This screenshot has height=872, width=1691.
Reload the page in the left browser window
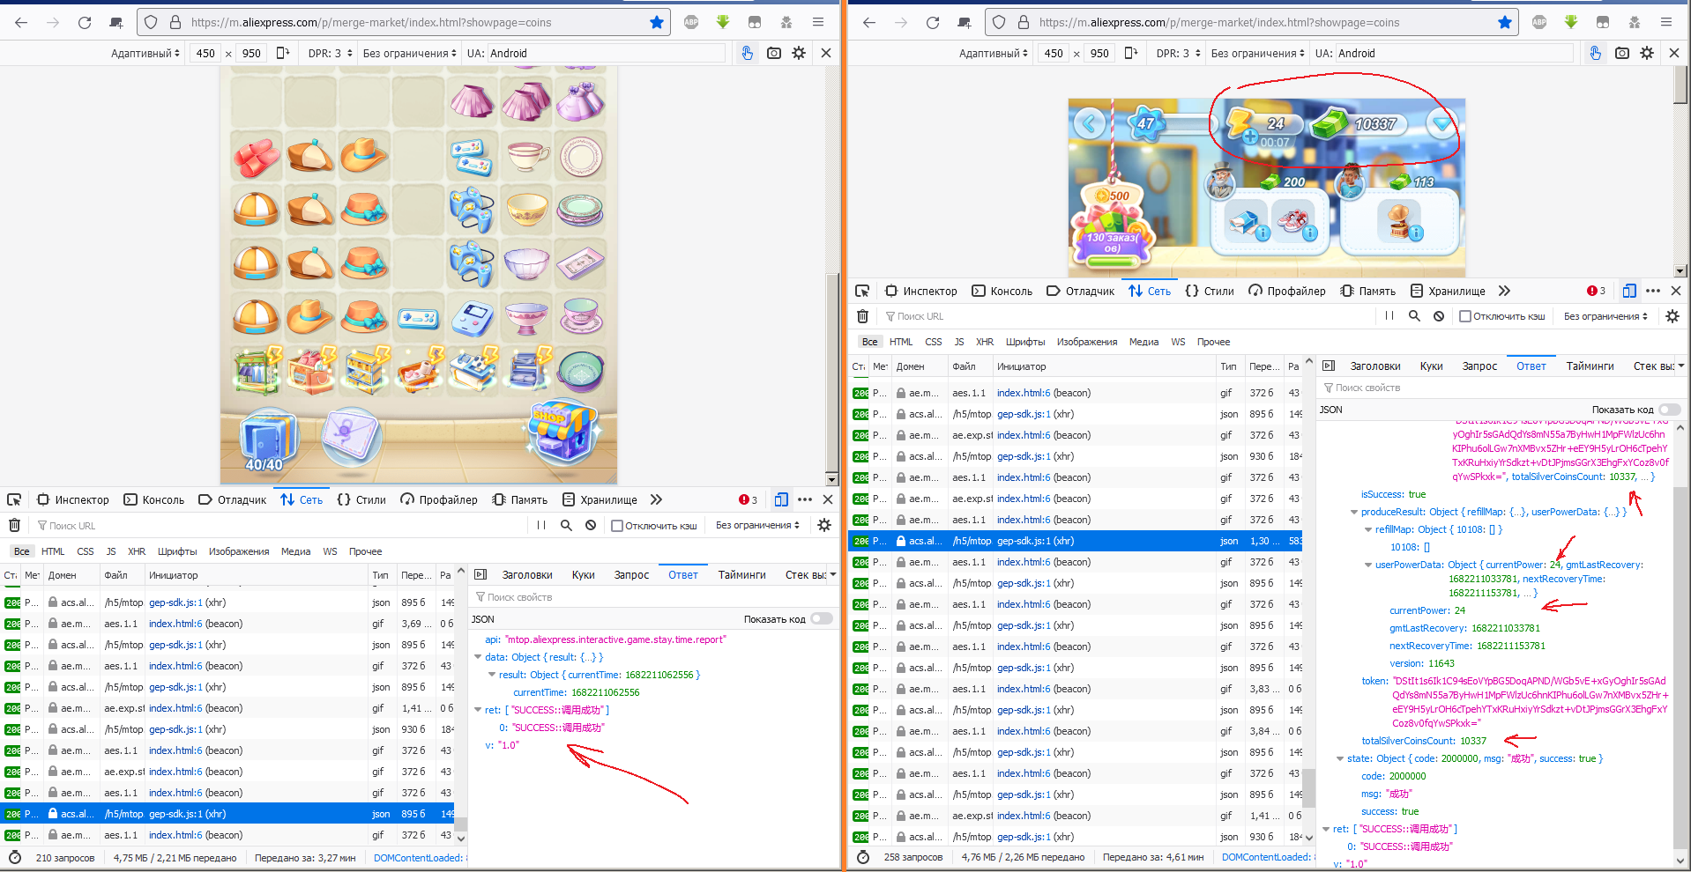pyautogui.click(x=85, y=23)
